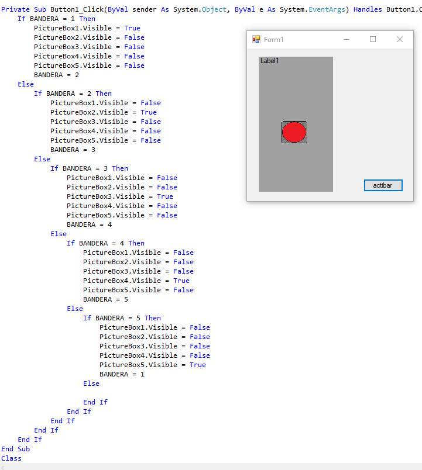Click the 'BANDERA = 2' assignment line
The width and height of the screenshot is (422, 470).
(x=56, y=75)
